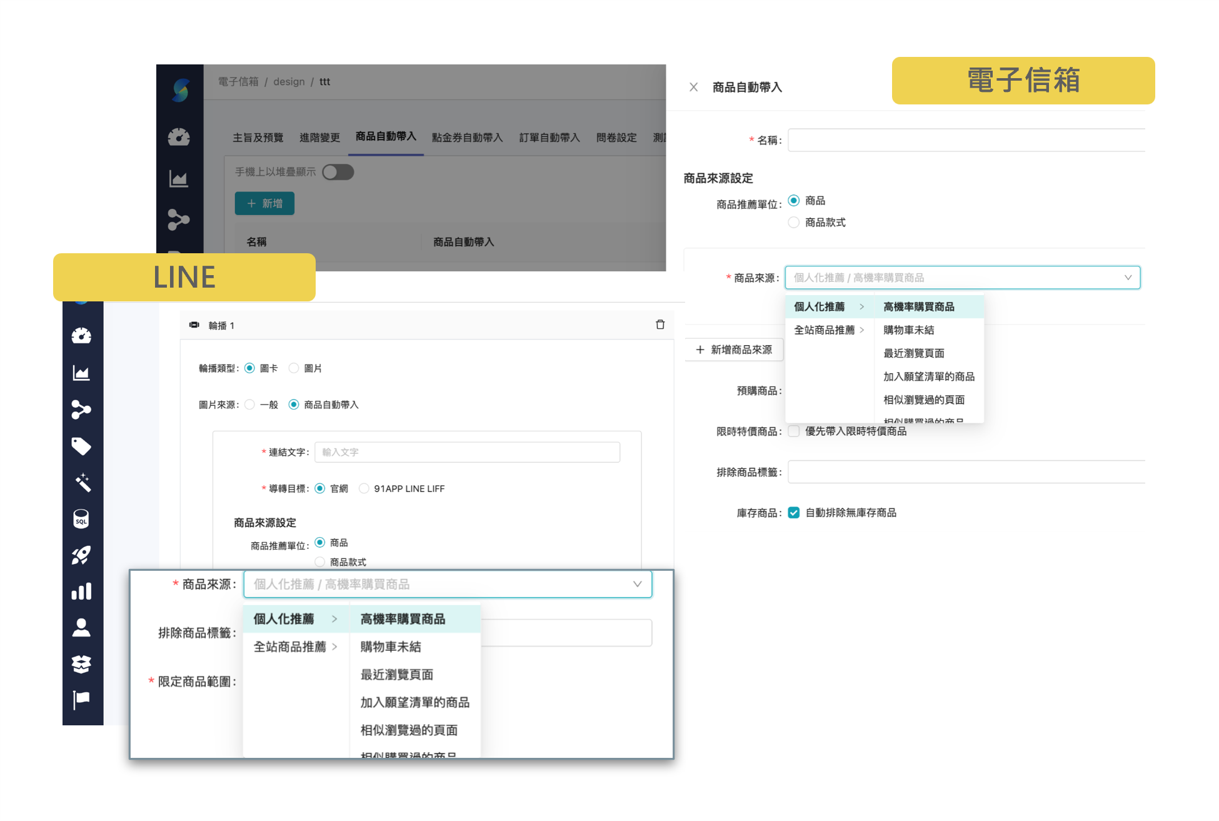
Task: Toggle 手機上以堆疊顯示 switch
Action: [x=338, y=172]
